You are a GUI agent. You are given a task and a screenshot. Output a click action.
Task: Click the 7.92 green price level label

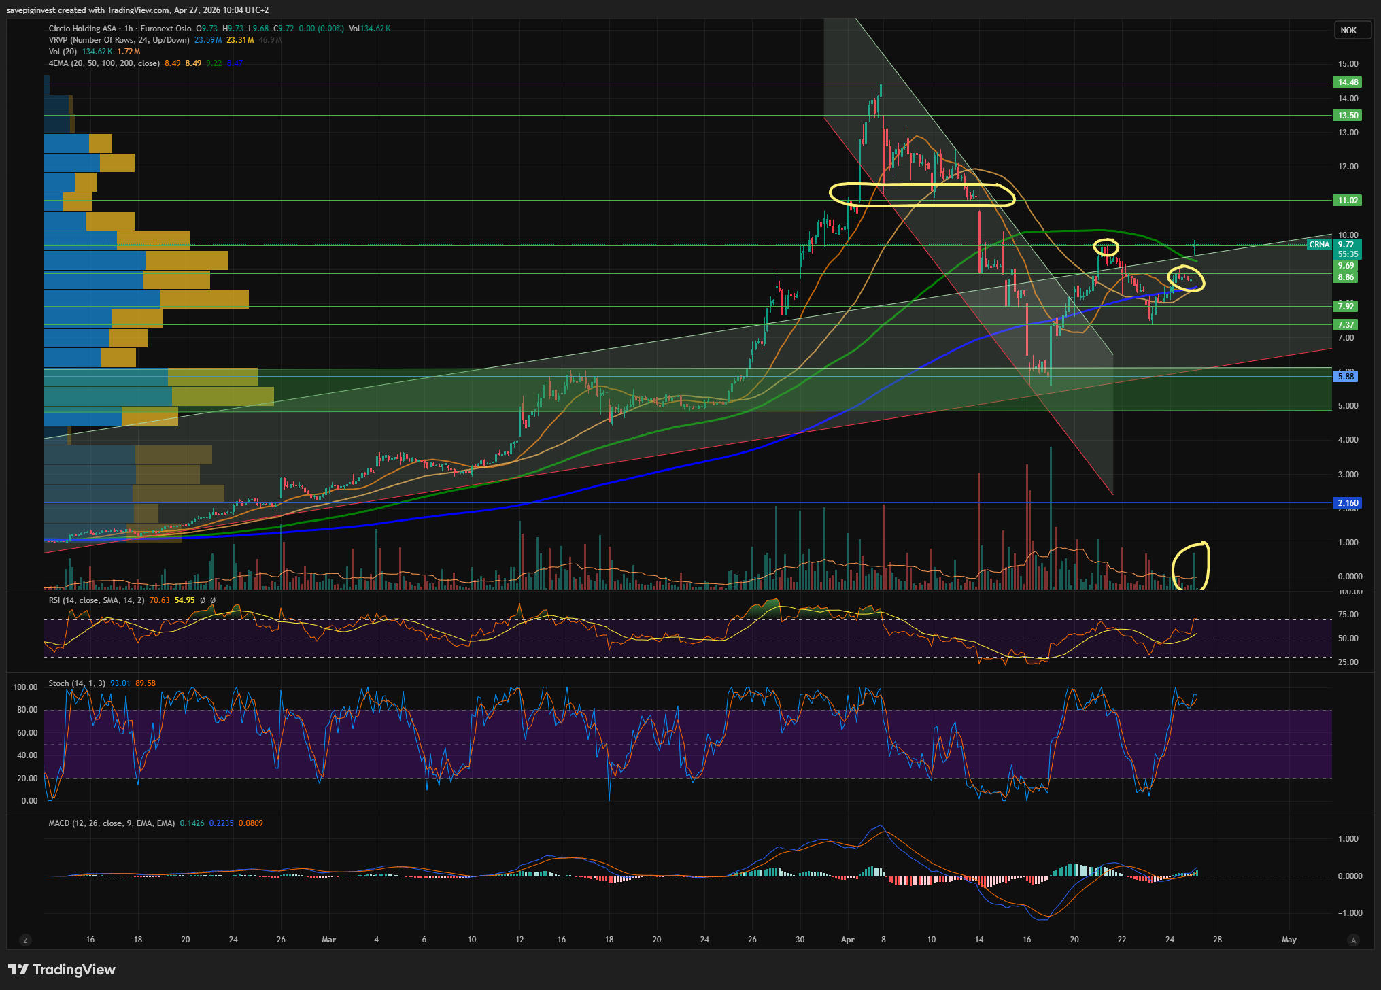click(1346, 307)
